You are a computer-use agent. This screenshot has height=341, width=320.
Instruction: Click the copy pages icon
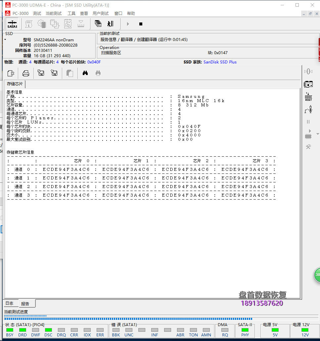tap(70, 73)
